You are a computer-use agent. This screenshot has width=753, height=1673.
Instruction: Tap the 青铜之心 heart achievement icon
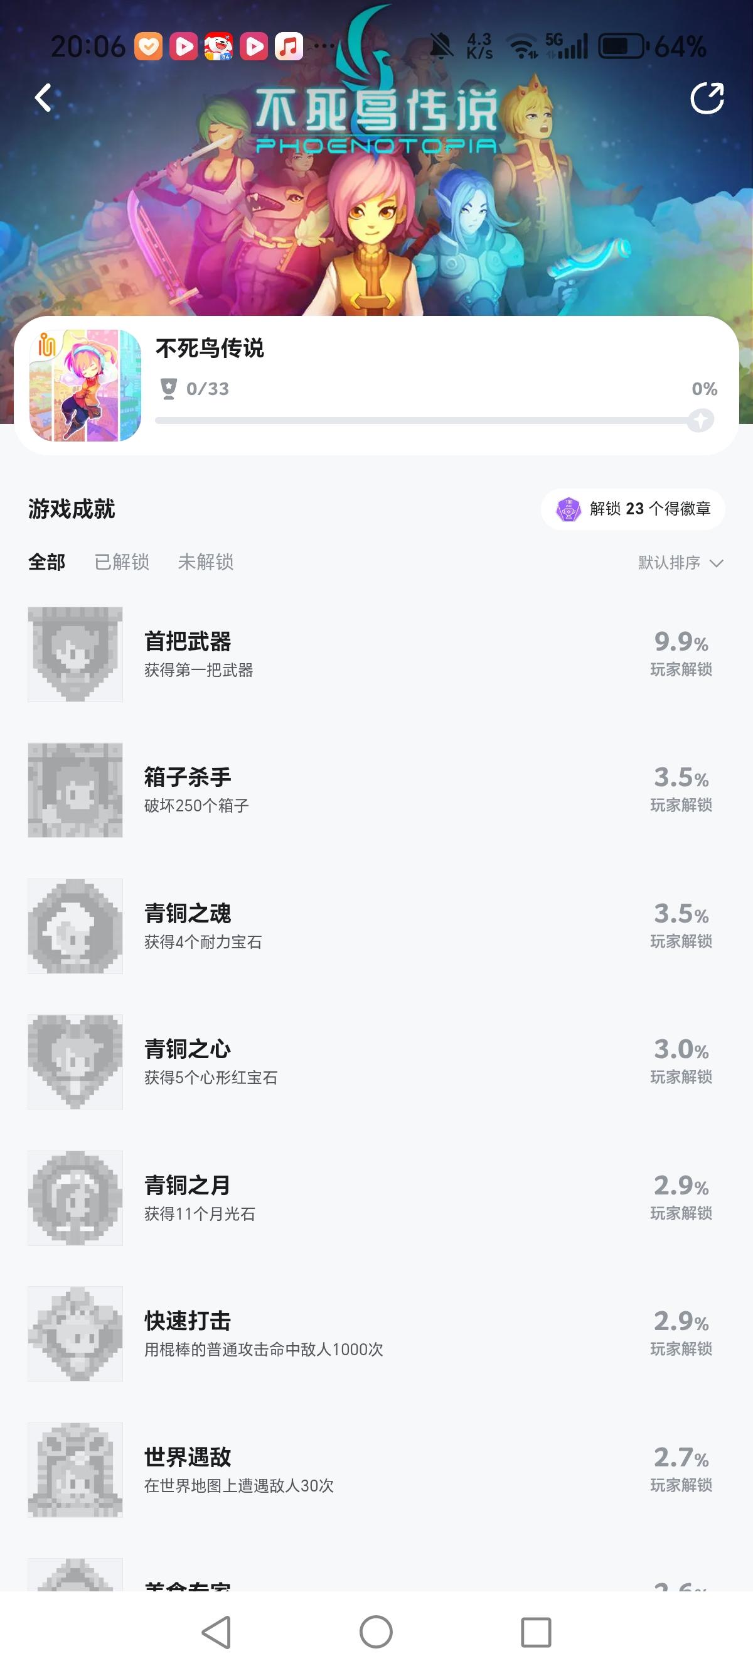tap(75, 1062)
